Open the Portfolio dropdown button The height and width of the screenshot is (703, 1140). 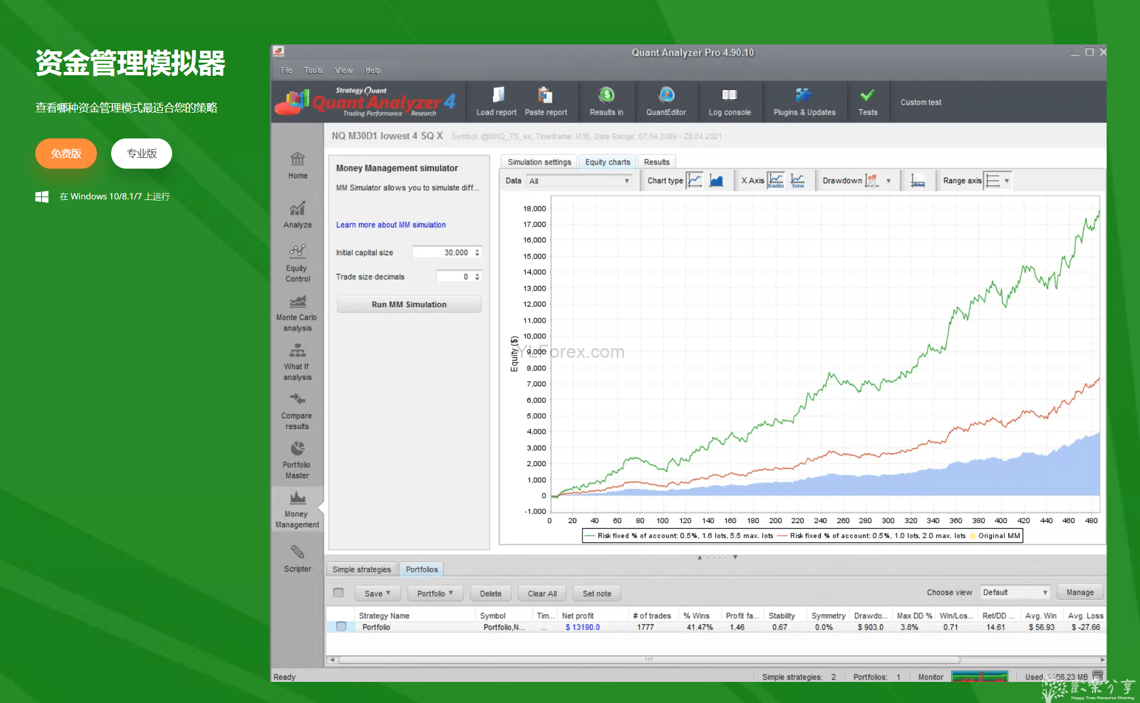(x=435, y=593)
